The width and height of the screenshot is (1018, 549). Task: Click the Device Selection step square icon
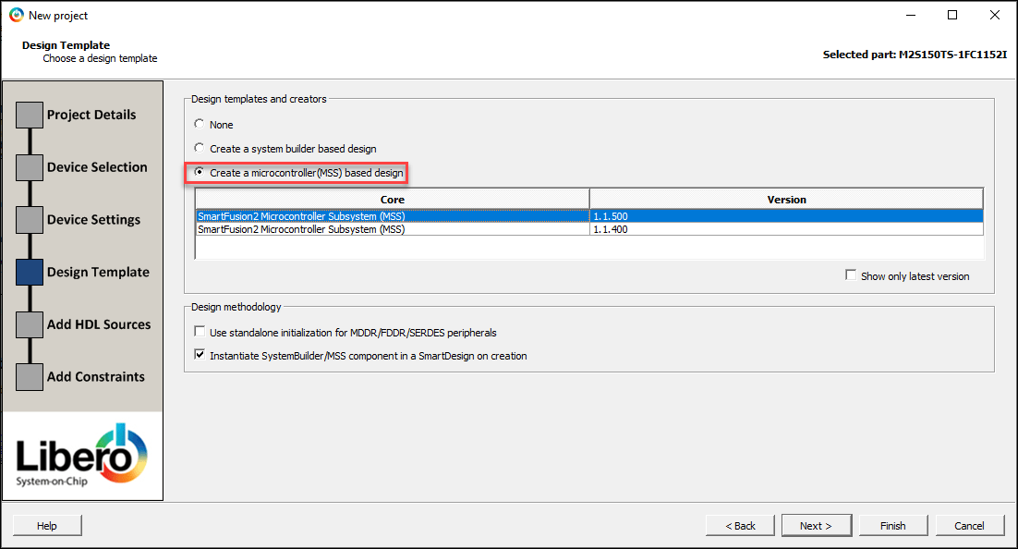click(x=30, y=167)
